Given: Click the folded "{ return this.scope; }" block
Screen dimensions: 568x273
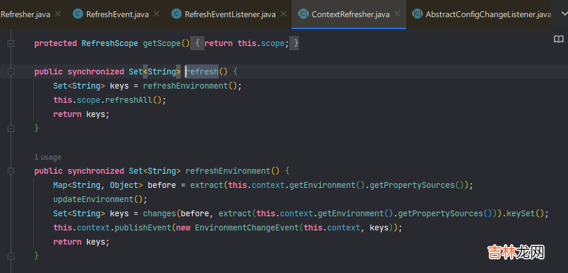Looking at the screenshot, I should tap(247, 43).
